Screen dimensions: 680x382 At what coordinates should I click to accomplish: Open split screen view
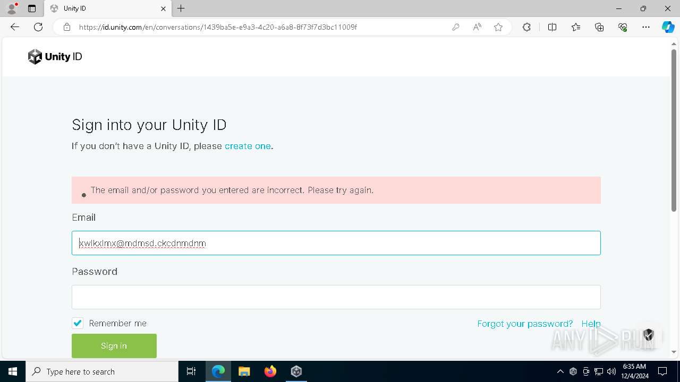pyautogui.click(x=552, y=27)
